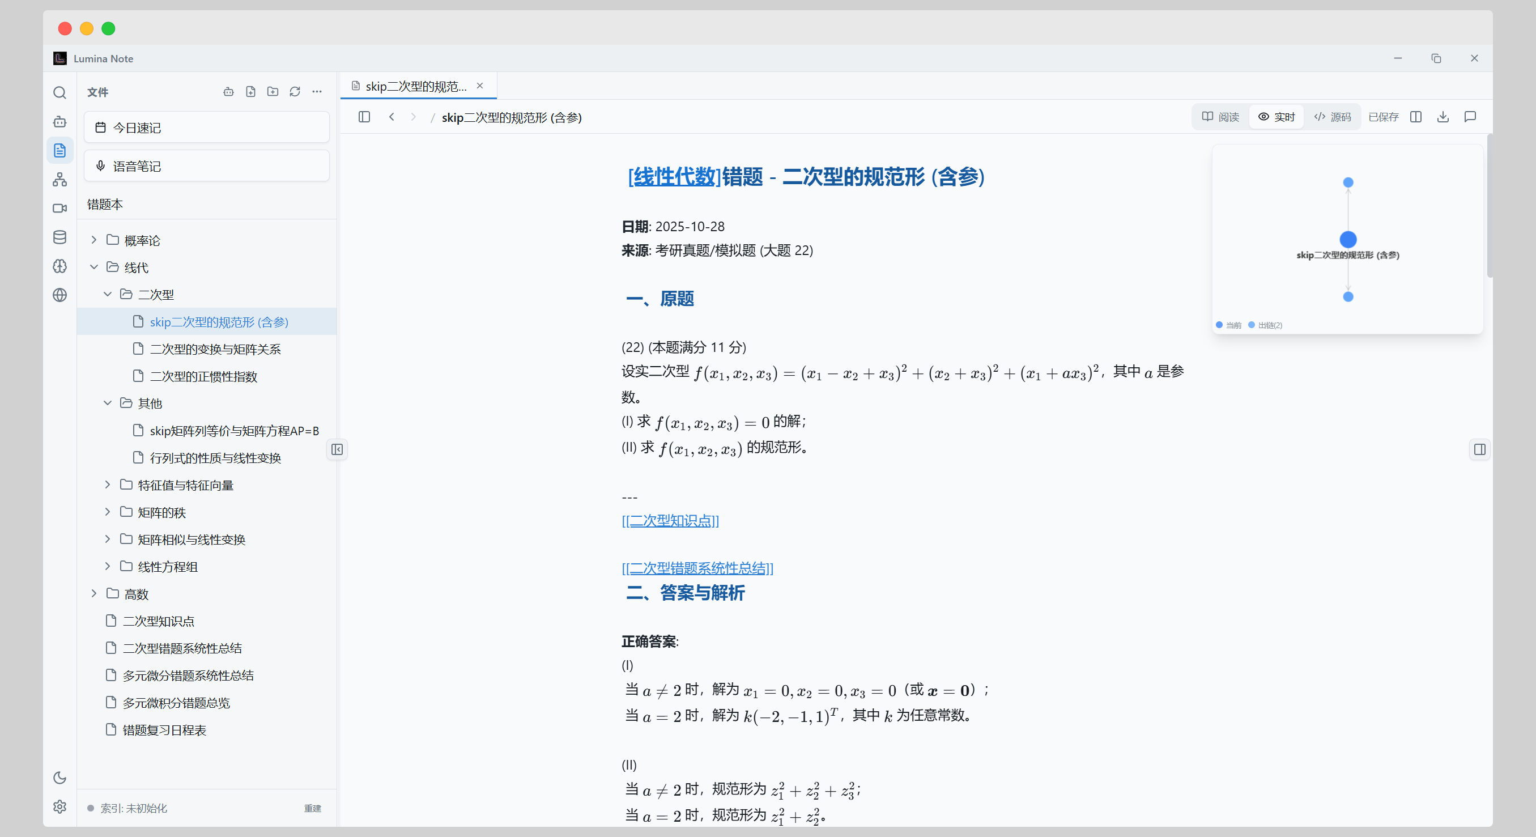Viewport: 1536px width, 837px height.
Task: Toggle dark mode with moon icon
Action: click(x=59, y=779)
